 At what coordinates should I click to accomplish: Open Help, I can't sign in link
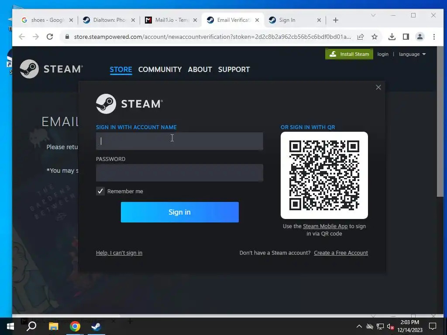pyautogui.click(x=119, y=253)
